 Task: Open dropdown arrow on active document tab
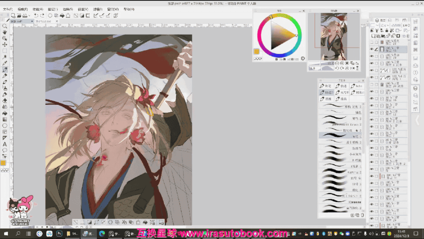tap(32, 21)
